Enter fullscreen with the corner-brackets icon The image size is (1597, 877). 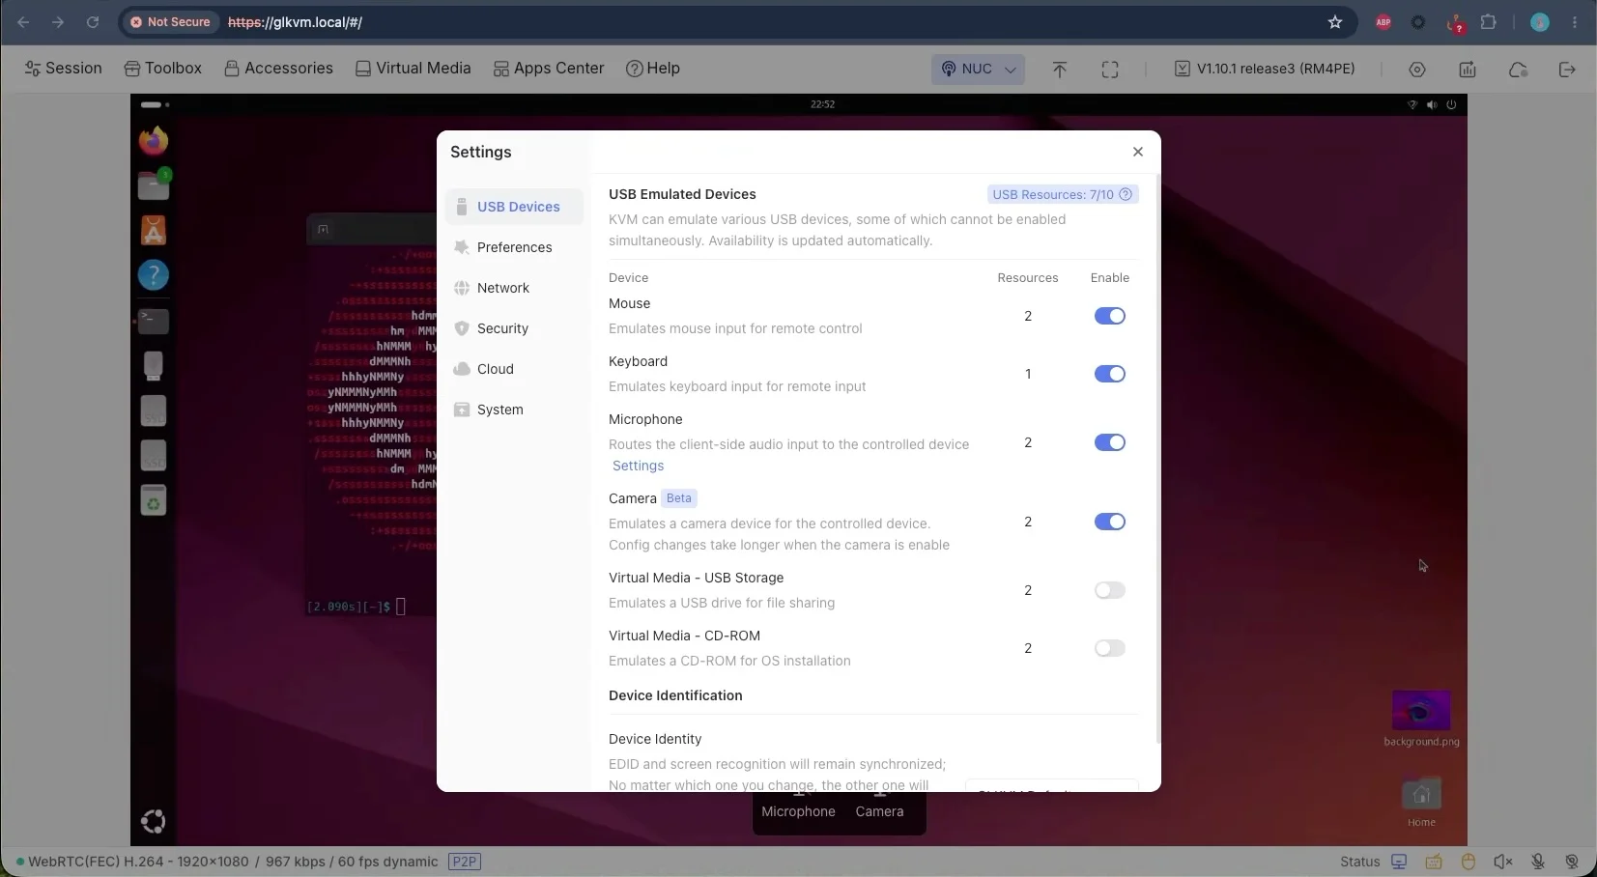tap(1110, 70)
